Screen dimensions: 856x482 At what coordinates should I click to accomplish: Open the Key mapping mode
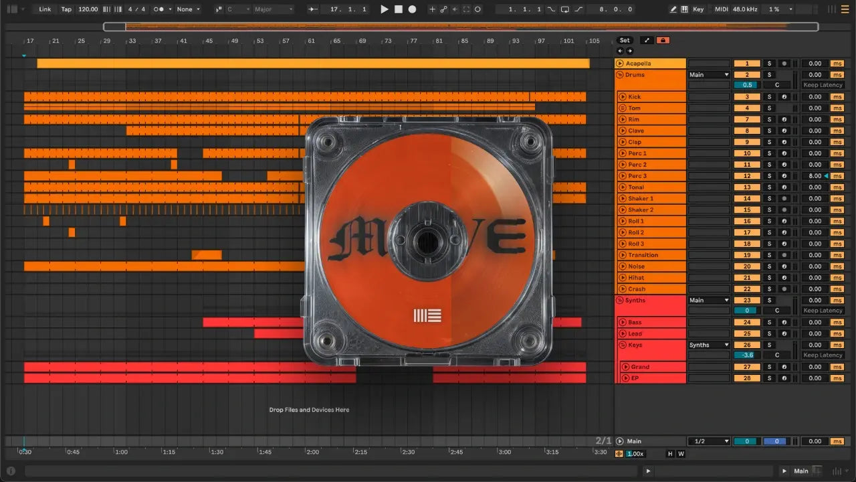(698, 9)
